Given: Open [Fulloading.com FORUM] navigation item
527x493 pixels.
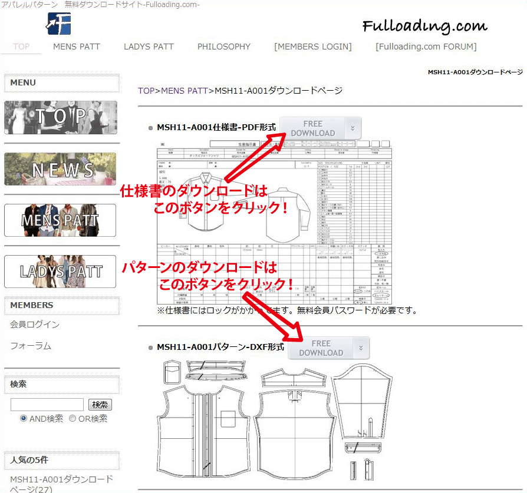Looking at the screenshot, I should coord(426,47).
